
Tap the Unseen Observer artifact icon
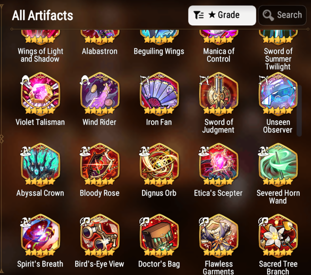278,94
